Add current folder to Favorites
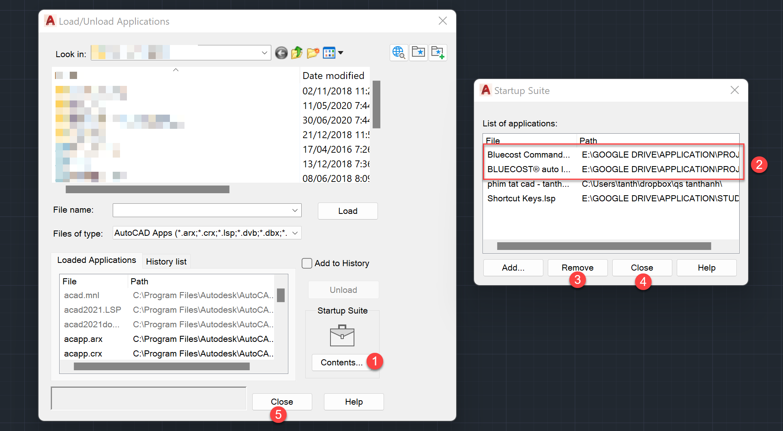The image size is (783, 431). tap(438, 53)
